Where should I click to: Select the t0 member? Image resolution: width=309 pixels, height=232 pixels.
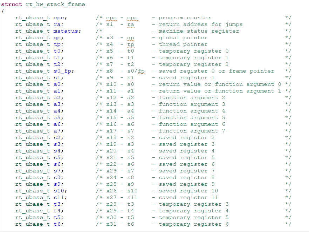(x=57, y=51)
